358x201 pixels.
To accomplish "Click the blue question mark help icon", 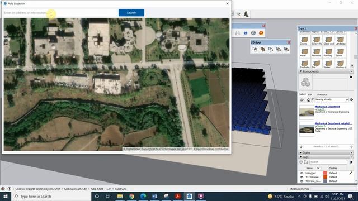I will pyautogui.click(x=246, y=33).
